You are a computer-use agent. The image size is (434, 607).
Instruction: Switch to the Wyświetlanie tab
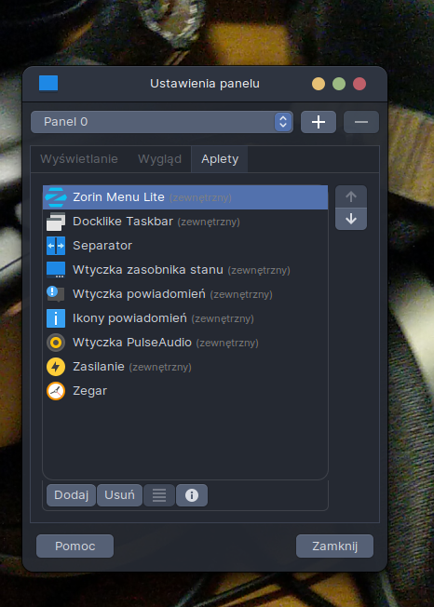(79, 159)
